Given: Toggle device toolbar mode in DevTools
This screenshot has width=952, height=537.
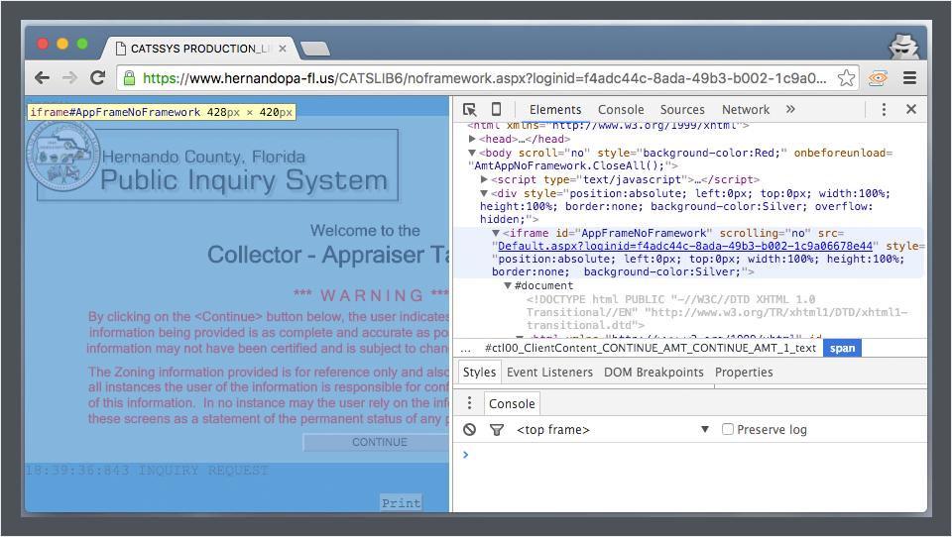Looking at the screenshot, I should coord(496,110).
